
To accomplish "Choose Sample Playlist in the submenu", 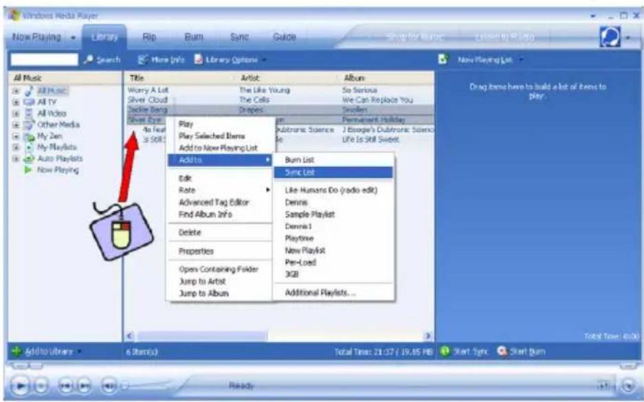I will pos(333,214).
